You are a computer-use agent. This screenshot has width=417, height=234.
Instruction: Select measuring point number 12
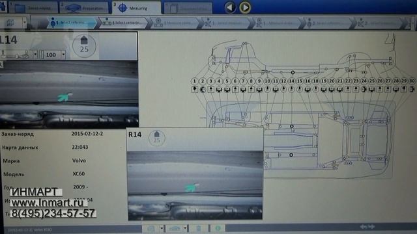pos(283,81)
